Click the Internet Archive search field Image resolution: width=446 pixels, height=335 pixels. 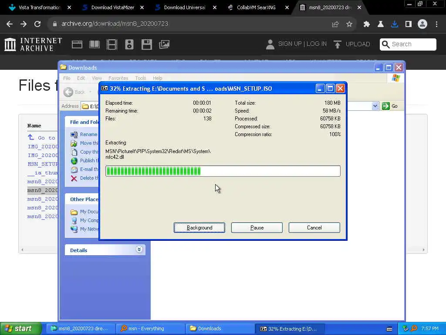(408, 44)
